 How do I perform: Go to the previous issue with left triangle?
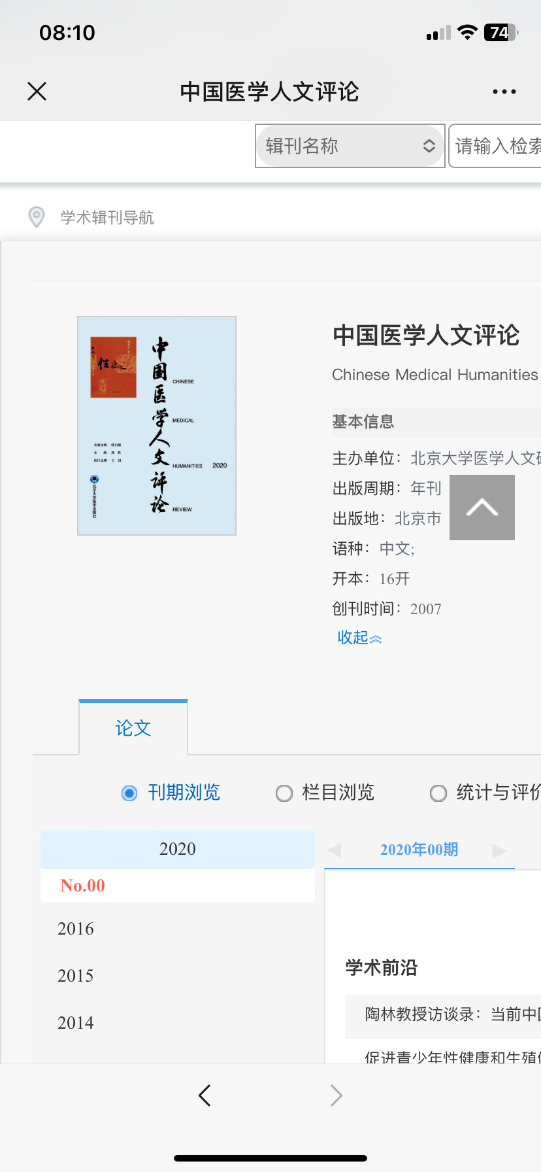pyautogui.click(x=335, y=850)
